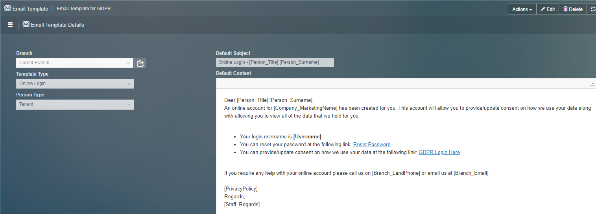The image size is (596, 214).
Task: Open the linked Cardiff Branch record
Action: click(140, 63)
